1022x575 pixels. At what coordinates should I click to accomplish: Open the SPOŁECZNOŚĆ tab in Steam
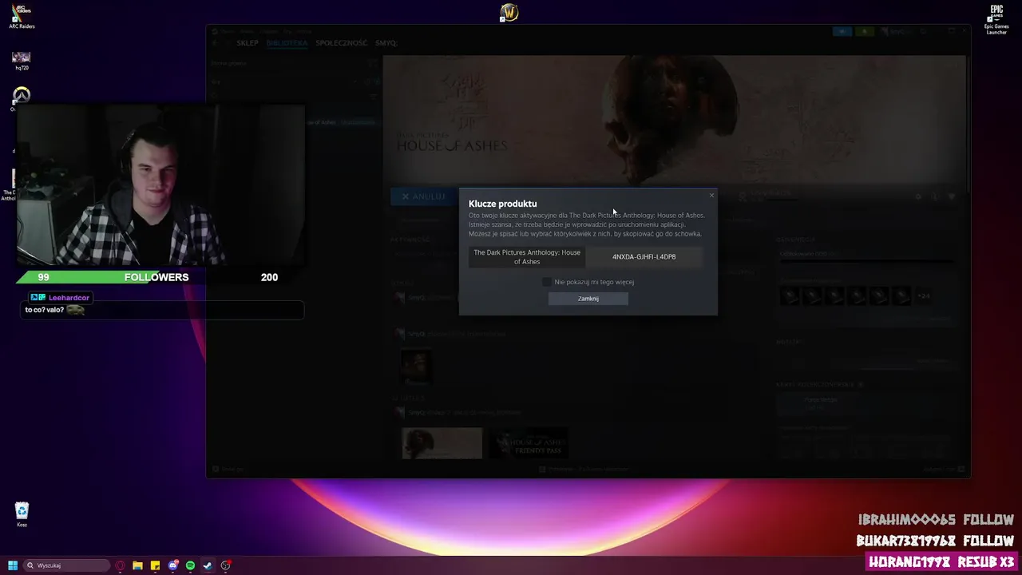[x=342, y=43]
